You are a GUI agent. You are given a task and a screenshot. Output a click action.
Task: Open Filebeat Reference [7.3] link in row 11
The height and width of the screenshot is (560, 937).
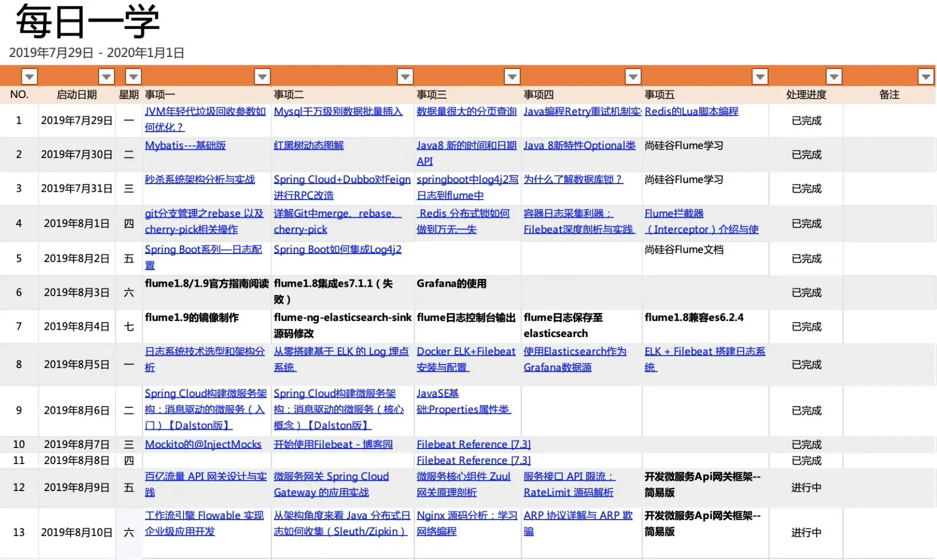click(x=474, y=460)
